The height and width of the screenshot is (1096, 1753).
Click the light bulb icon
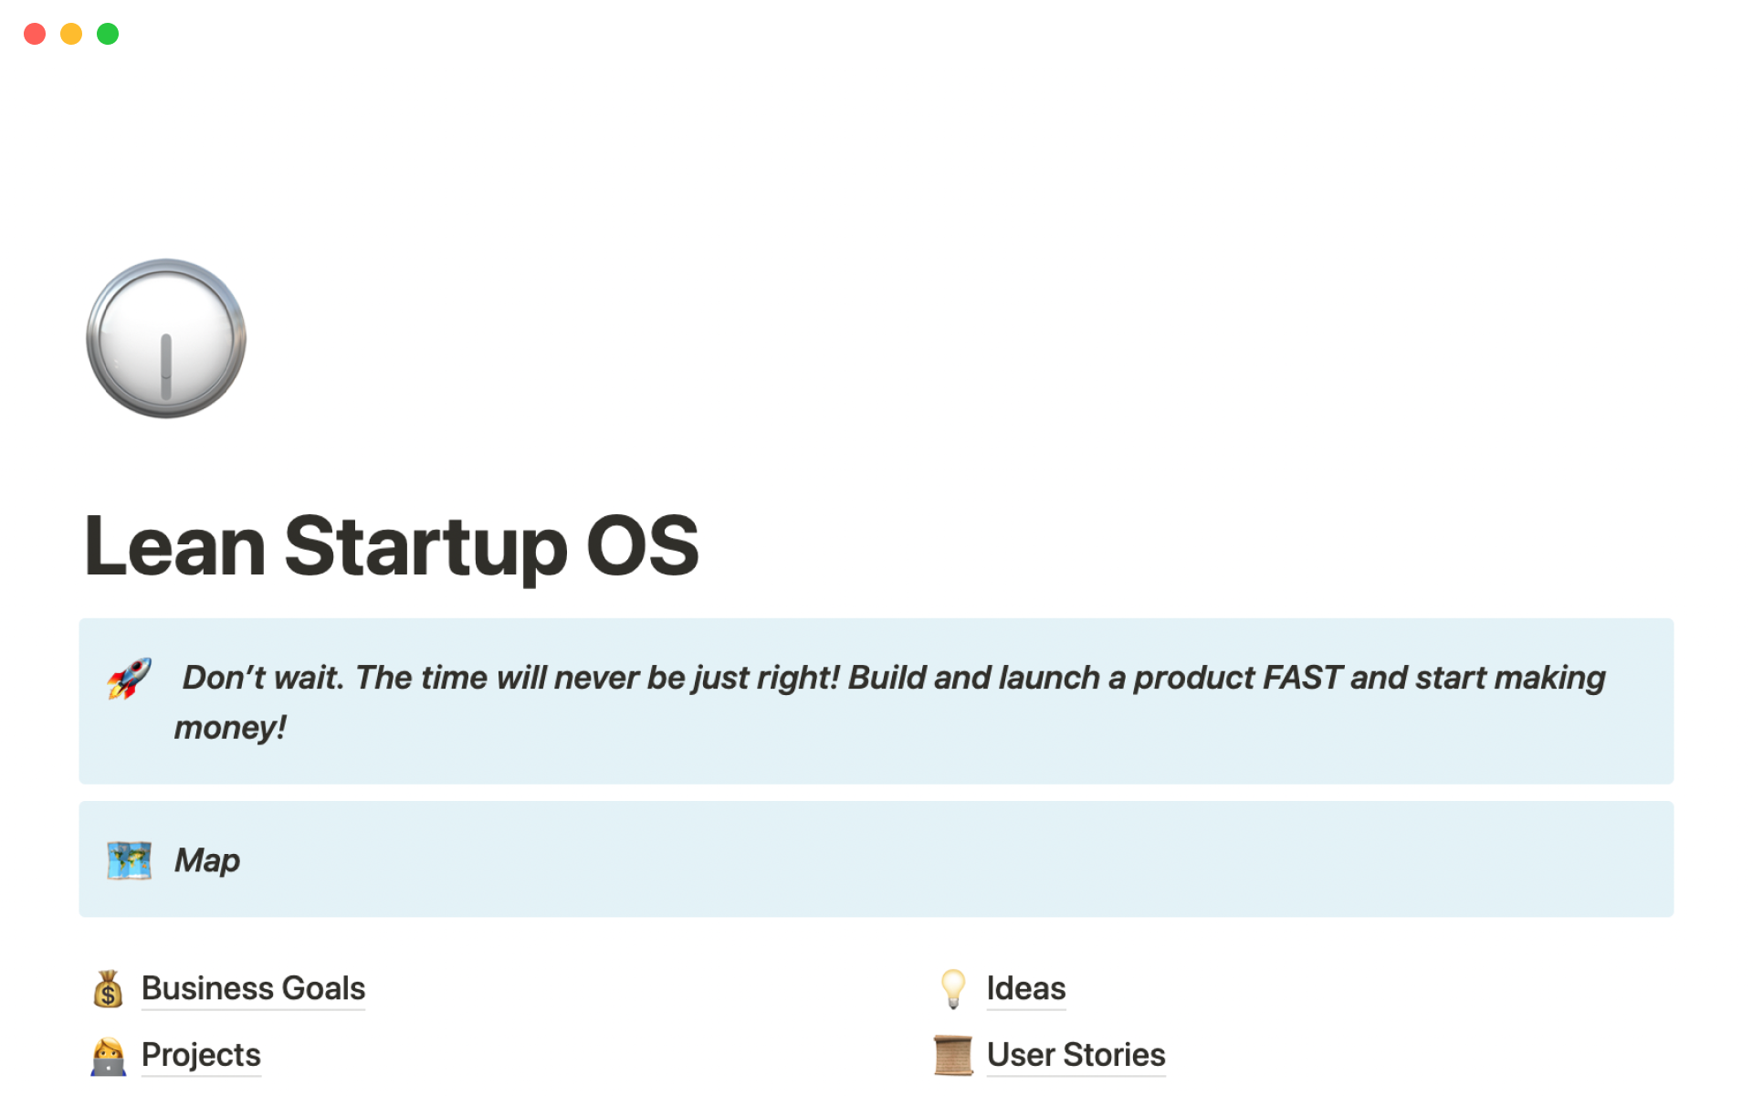pos(953,989)
